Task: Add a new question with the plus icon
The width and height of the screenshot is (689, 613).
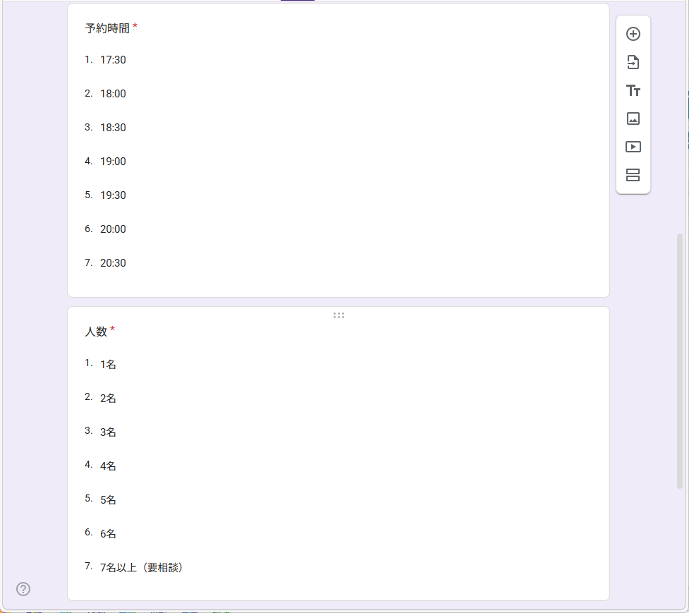Action: pos(633,33)
